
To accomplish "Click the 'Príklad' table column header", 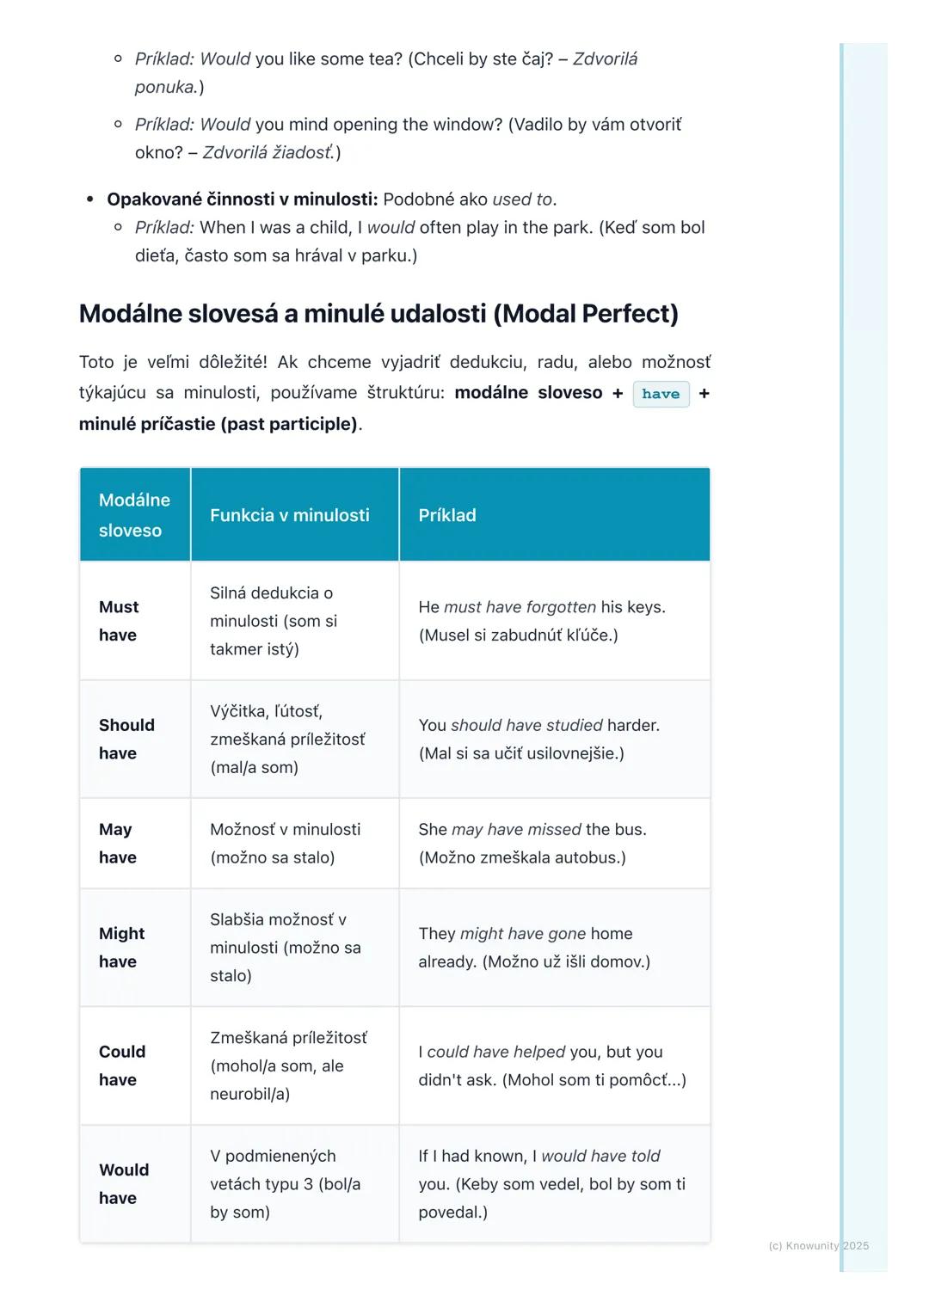I will [447, 515].
